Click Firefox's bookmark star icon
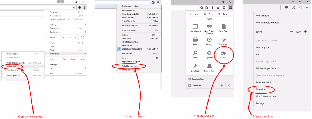 [202, 8]
